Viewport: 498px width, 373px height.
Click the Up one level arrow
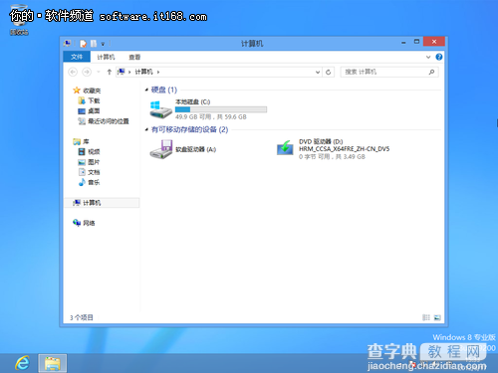[110, 72]
